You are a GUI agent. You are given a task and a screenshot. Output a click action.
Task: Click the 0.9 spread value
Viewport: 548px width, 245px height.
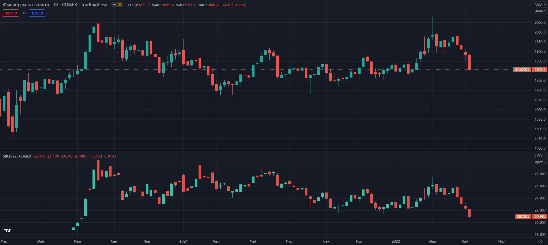click(x=24, y=13)
